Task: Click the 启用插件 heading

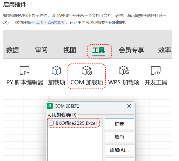Action: [x=15, y=5]
